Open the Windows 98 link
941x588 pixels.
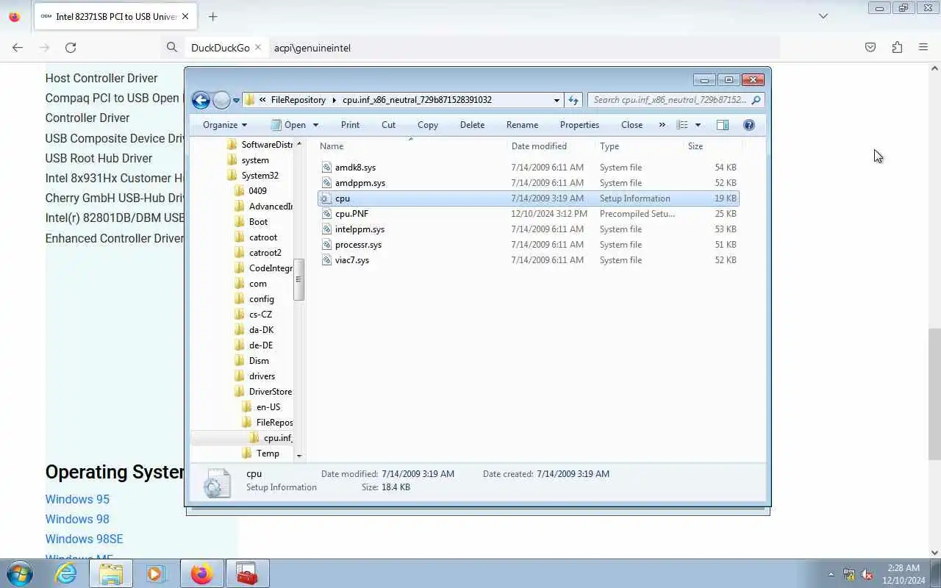click(x=77, y=519)
